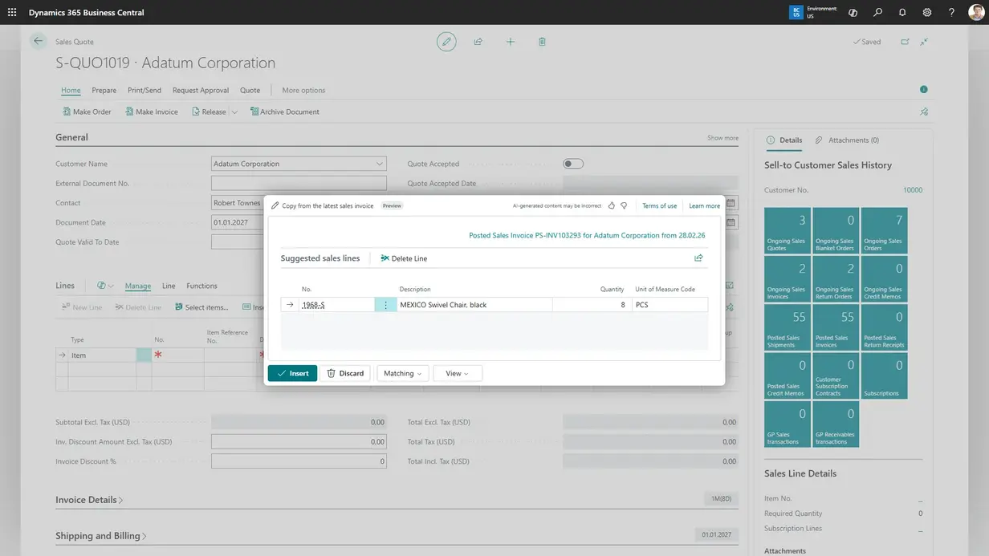
Task: Click External Document No. field
Action: click(299, 183)
